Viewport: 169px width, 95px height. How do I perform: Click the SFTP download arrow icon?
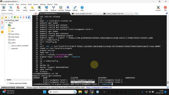click(9, 17)
